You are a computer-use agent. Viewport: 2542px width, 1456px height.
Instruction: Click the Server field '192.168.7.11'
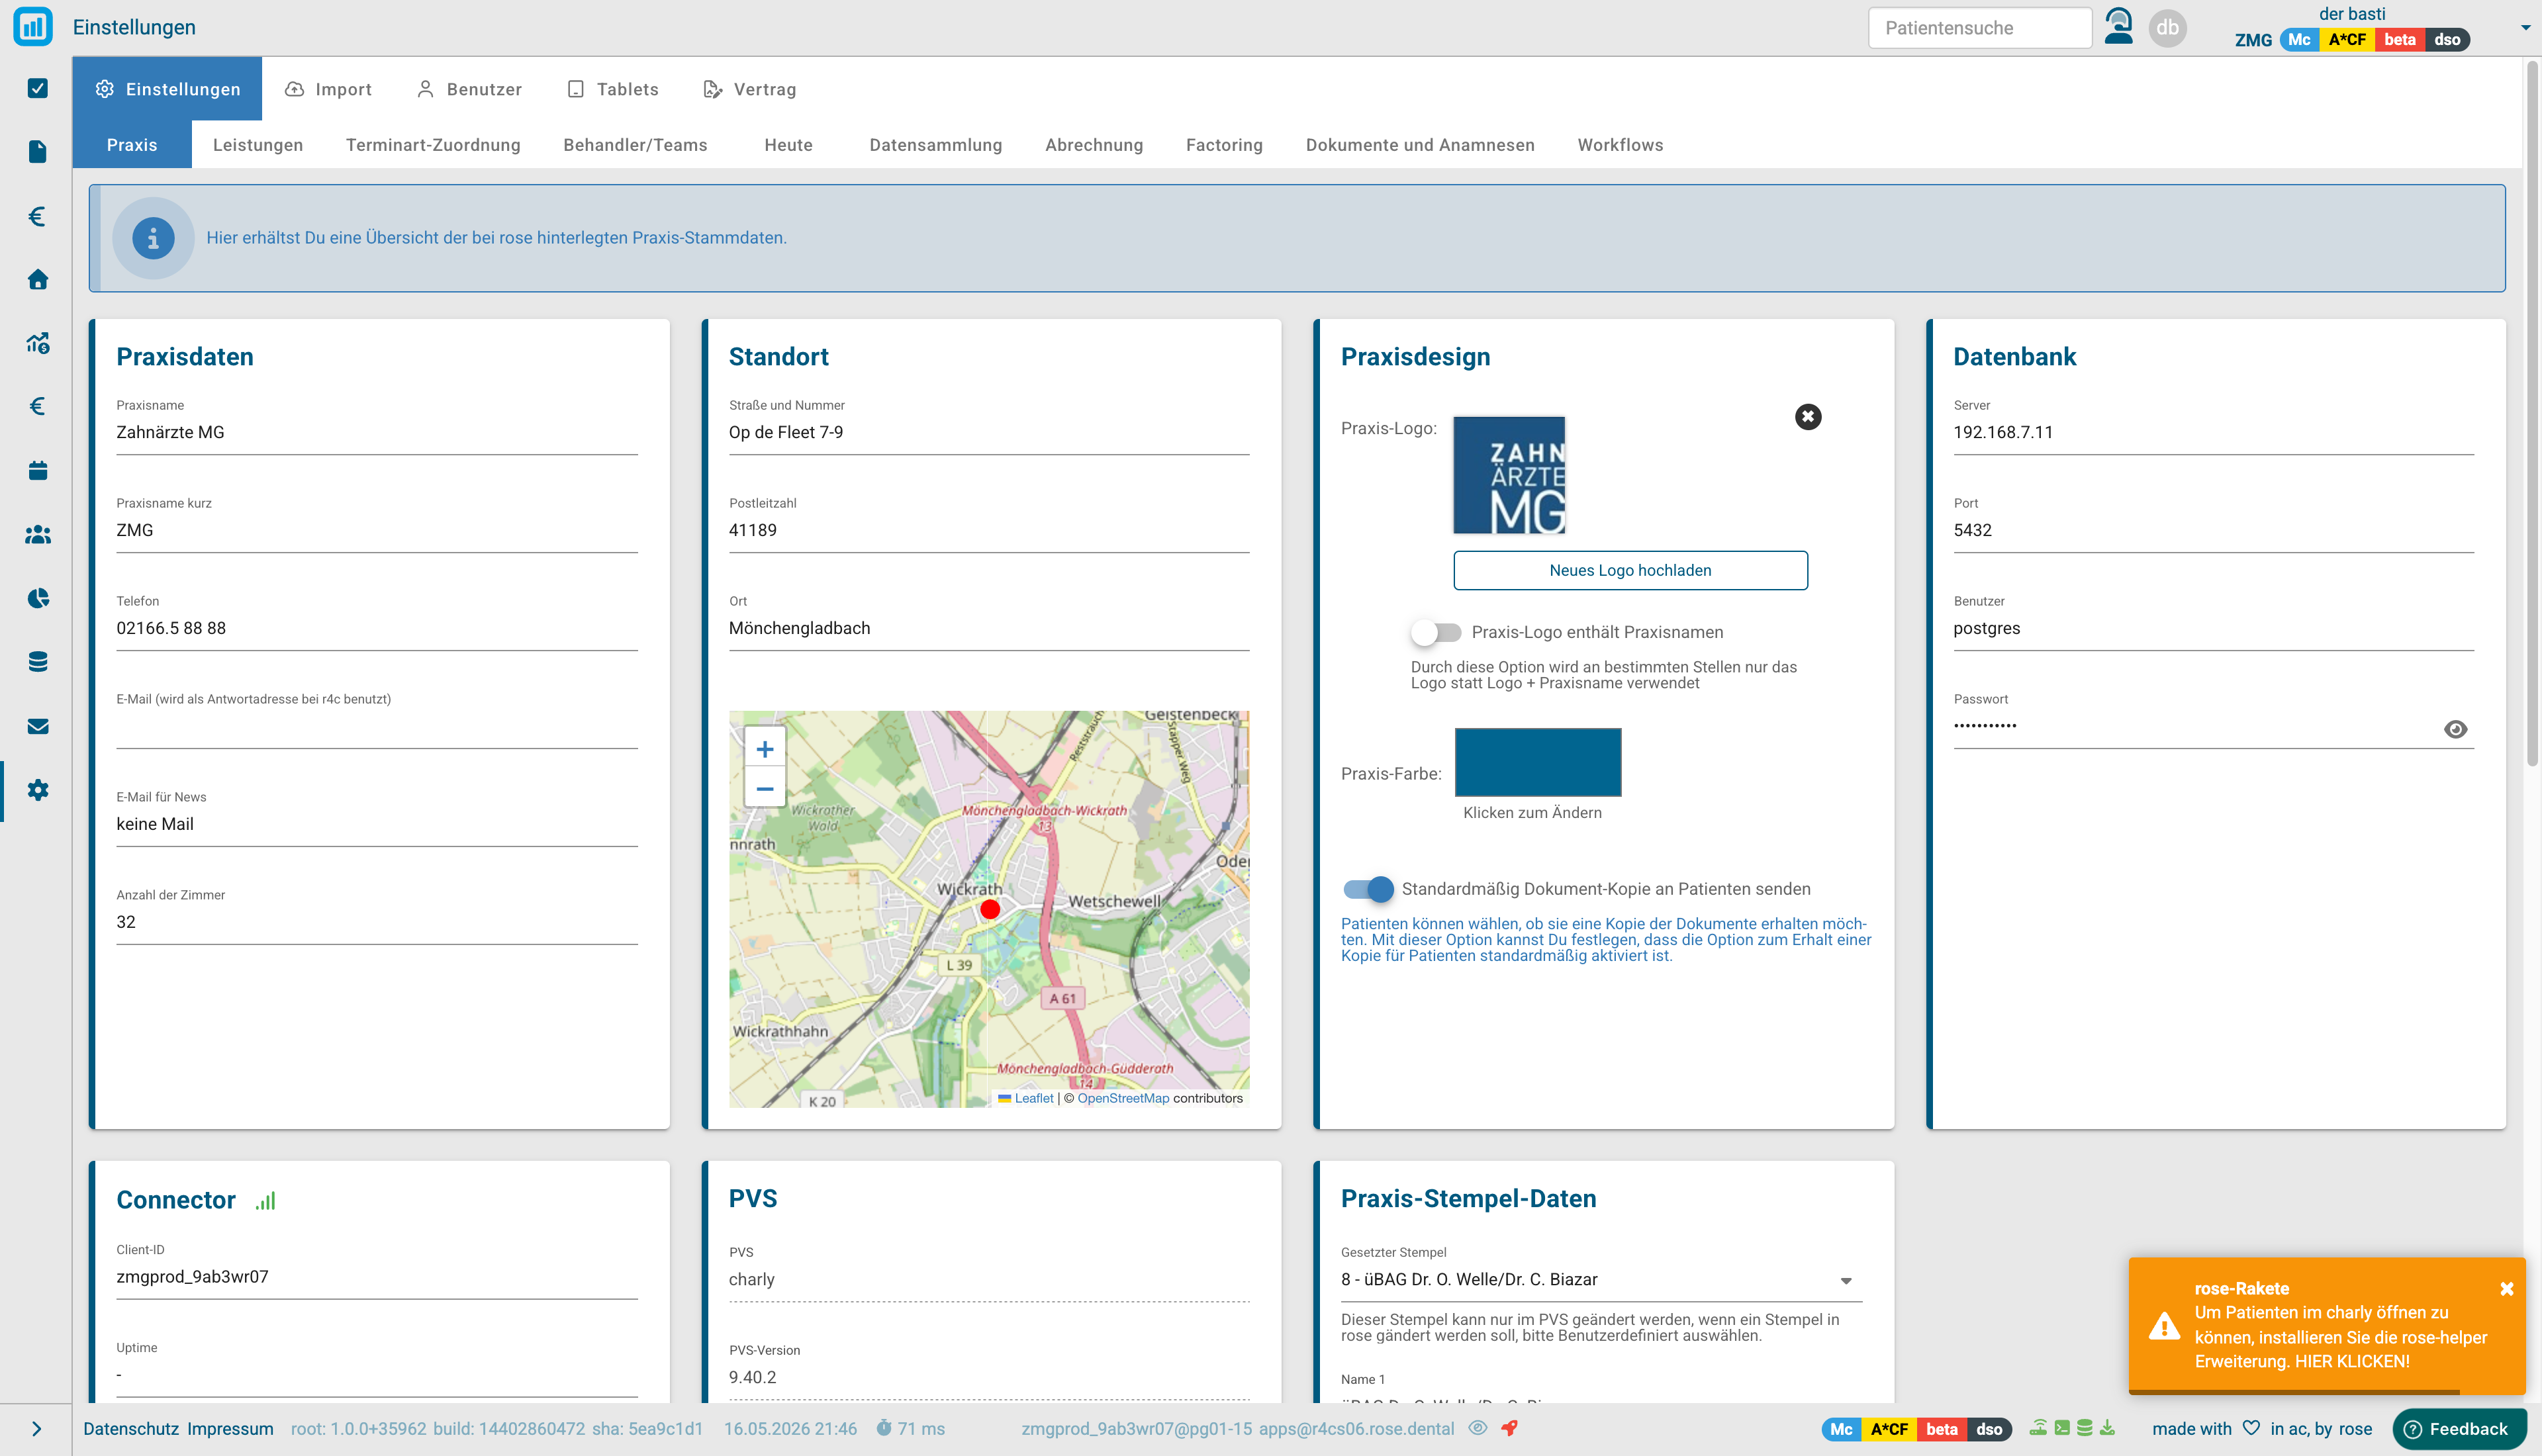tap(2214, 432)
